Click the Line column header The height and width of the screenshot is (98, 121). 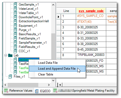pos(66,11)
